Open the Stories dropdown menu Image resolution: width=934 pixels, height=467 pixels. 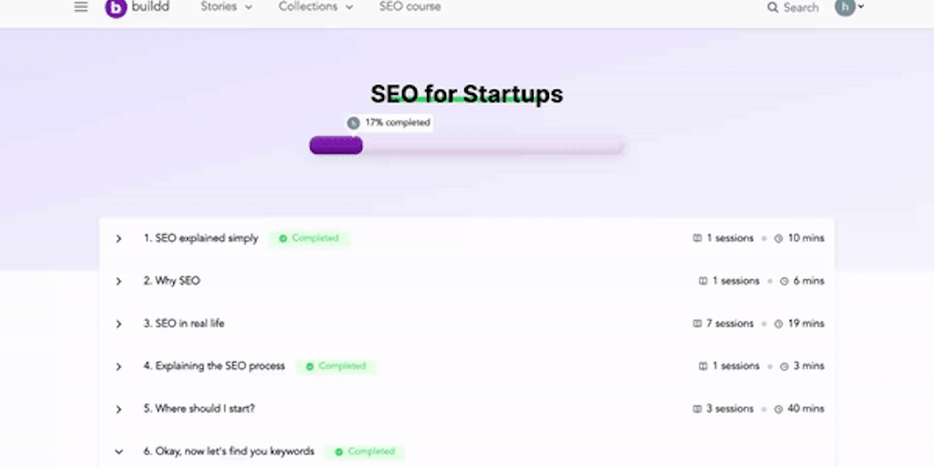coord(226,7)
